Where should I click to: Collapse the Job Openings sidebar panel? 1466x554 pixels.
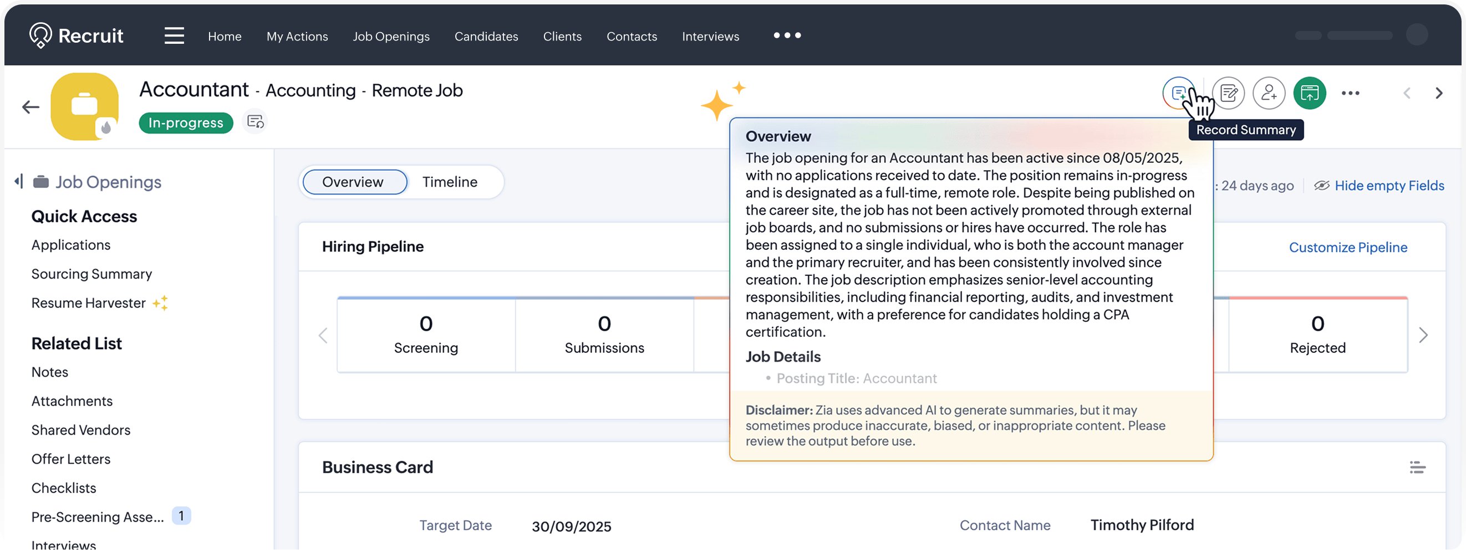tap(19, 182)
